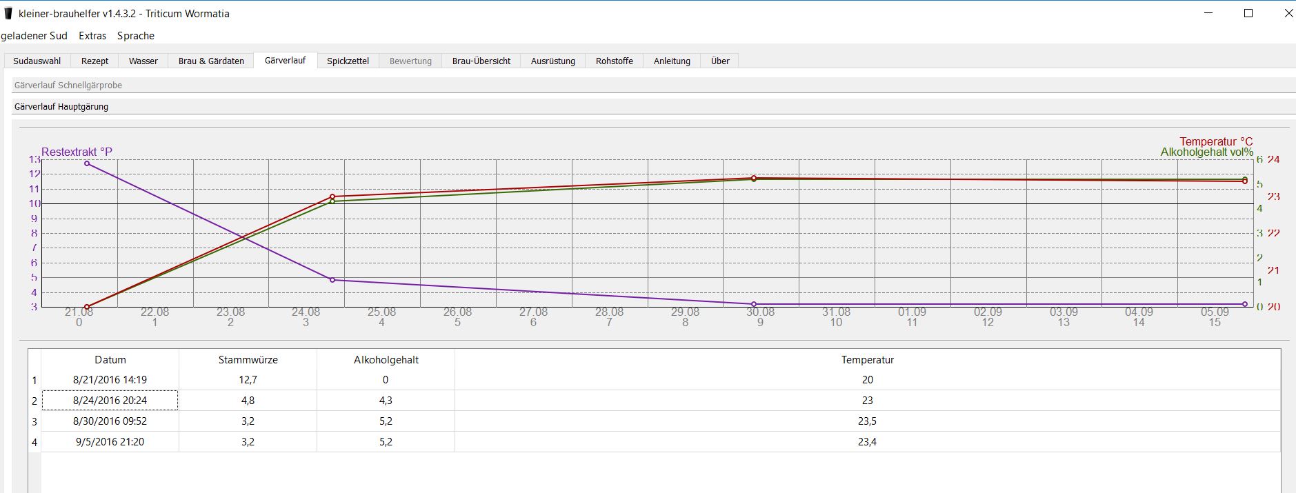Open the Extras menu

[92, 36]
